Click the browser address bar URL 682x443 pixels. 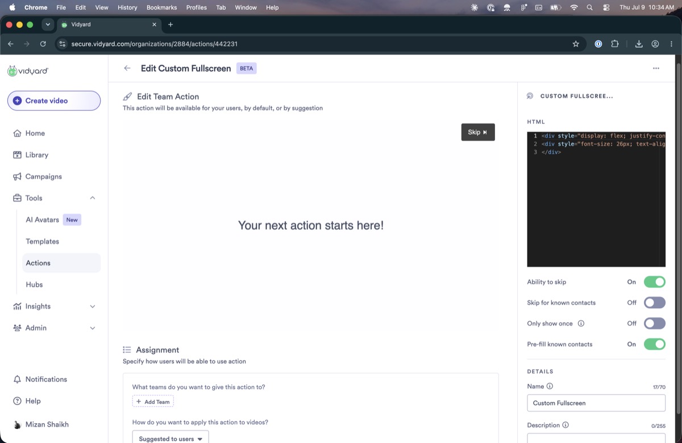coord(154,44)
